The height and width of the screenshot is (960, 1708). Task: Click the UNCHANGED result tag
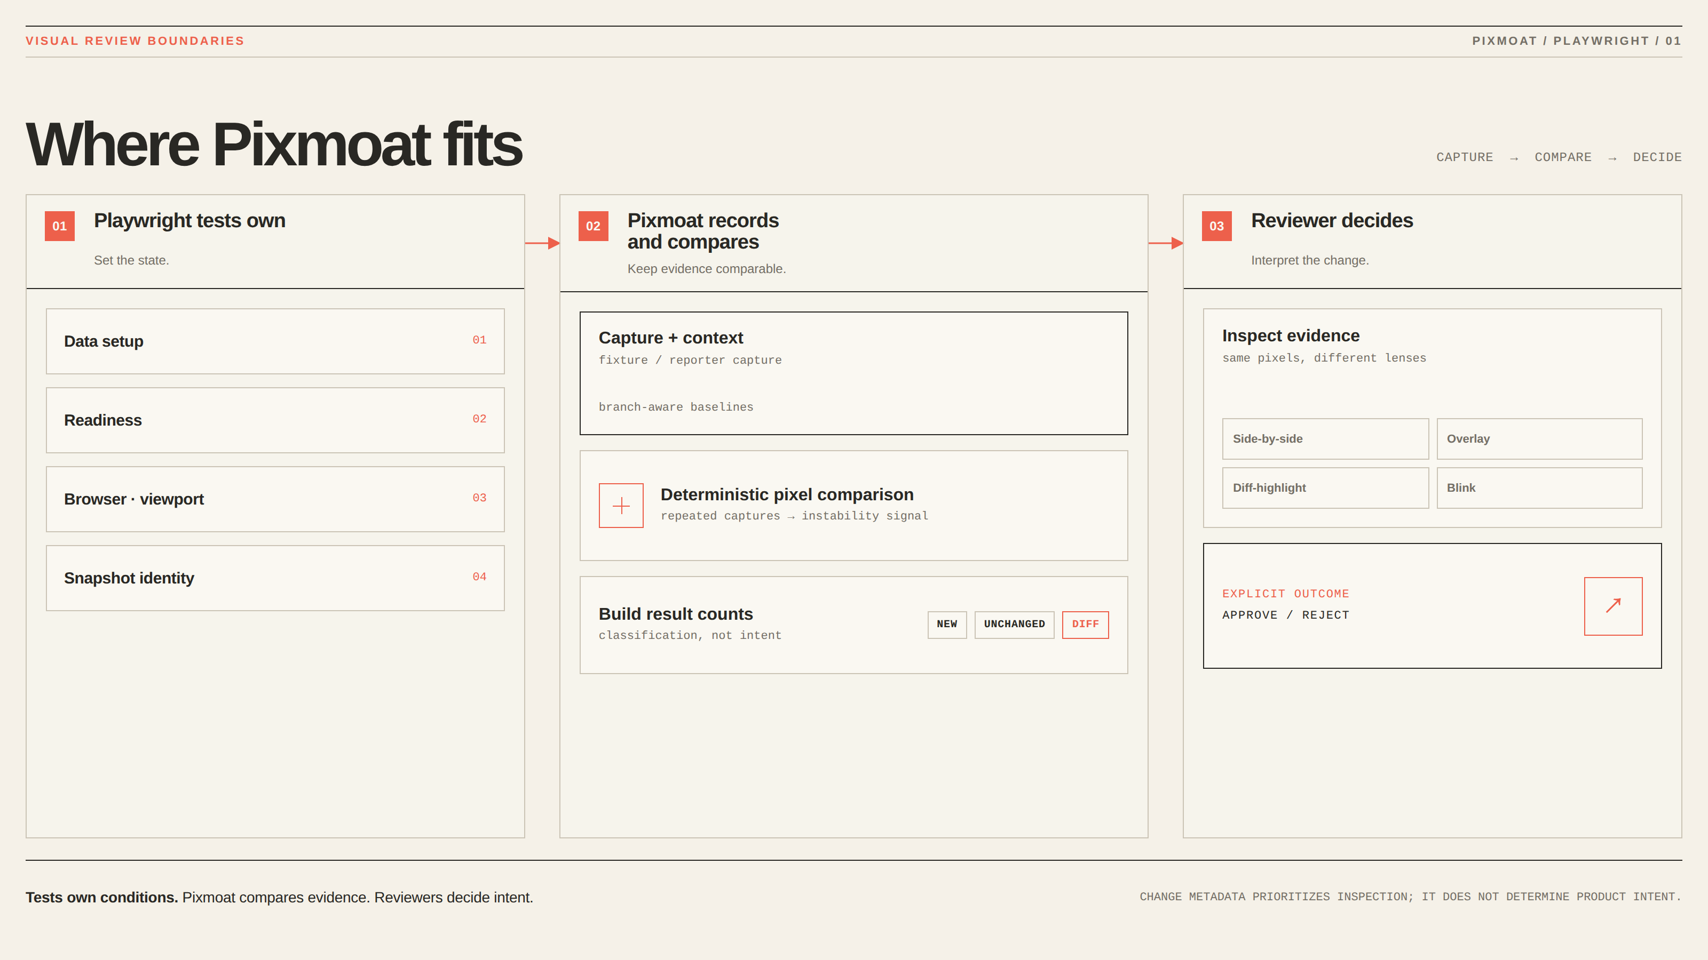click(1014, 624)
